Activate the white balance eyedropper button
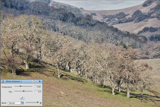Viewport: 160px width, 107px height. [22, 98]
